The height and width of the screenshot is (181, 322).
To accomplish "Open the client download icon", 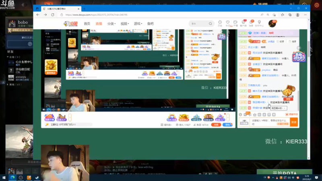I will point(244,23).
